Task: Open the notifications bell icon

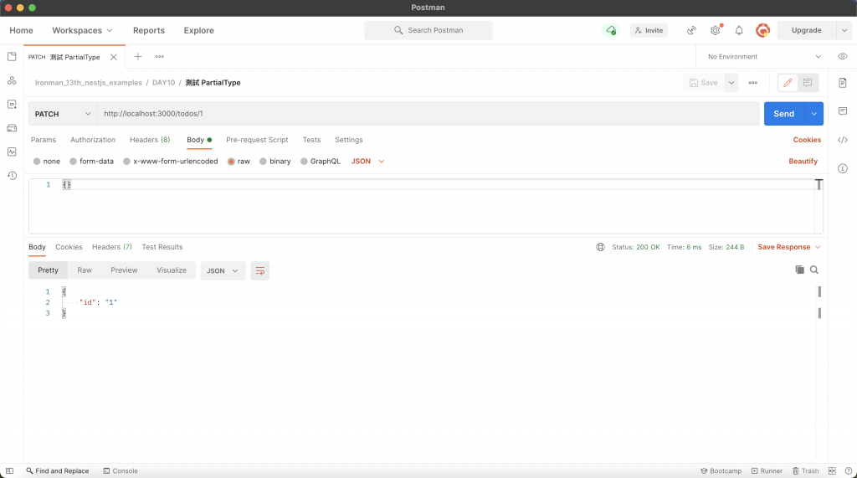Action: pos(739,31)
